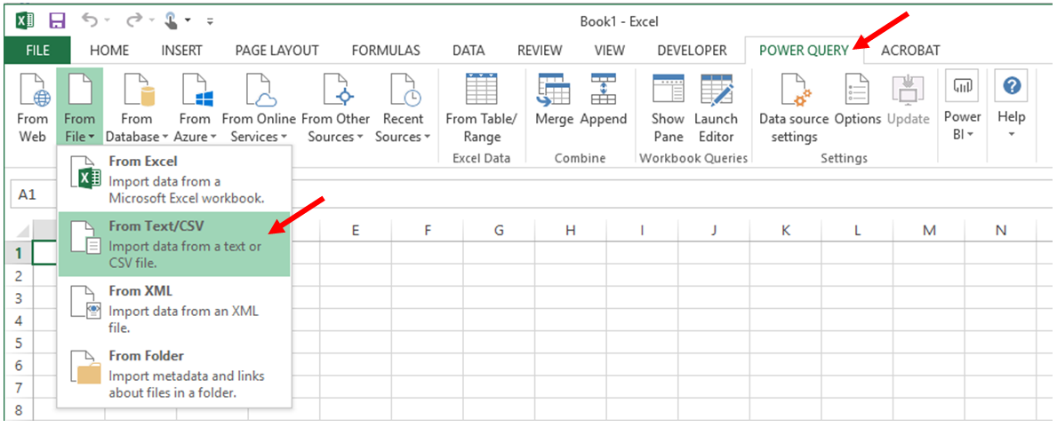Switch to the HOME tab

point(109,51)
